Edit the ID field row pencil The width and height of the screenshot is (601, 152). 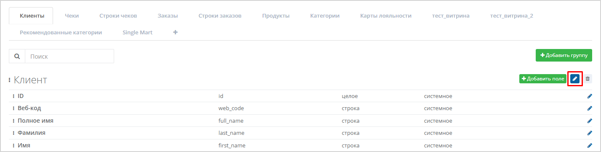[x=590, y=96]
